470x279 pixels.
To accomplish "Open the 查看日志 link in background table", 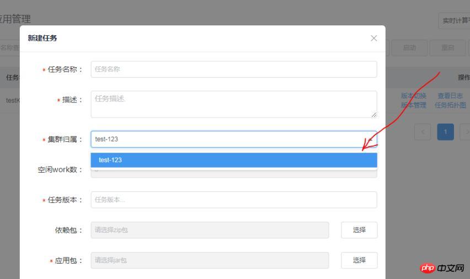I will (450, 95).
